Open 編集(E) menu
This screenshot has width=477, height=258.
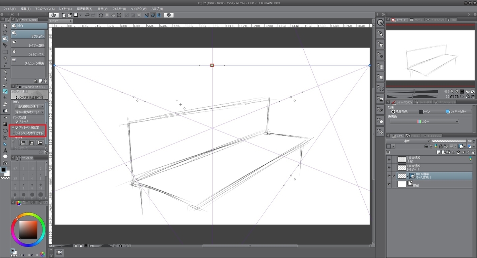click(25, 8)
